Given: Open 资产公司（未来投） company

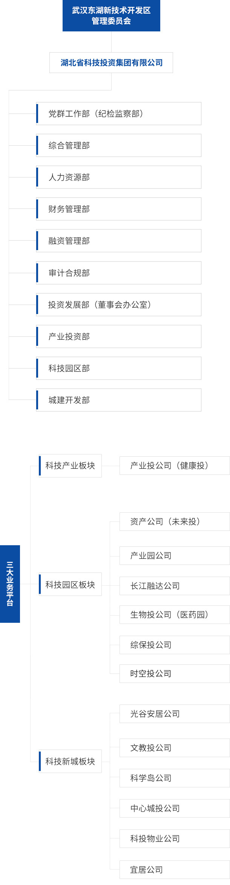Looking at the screenshot, I should 174,522.
